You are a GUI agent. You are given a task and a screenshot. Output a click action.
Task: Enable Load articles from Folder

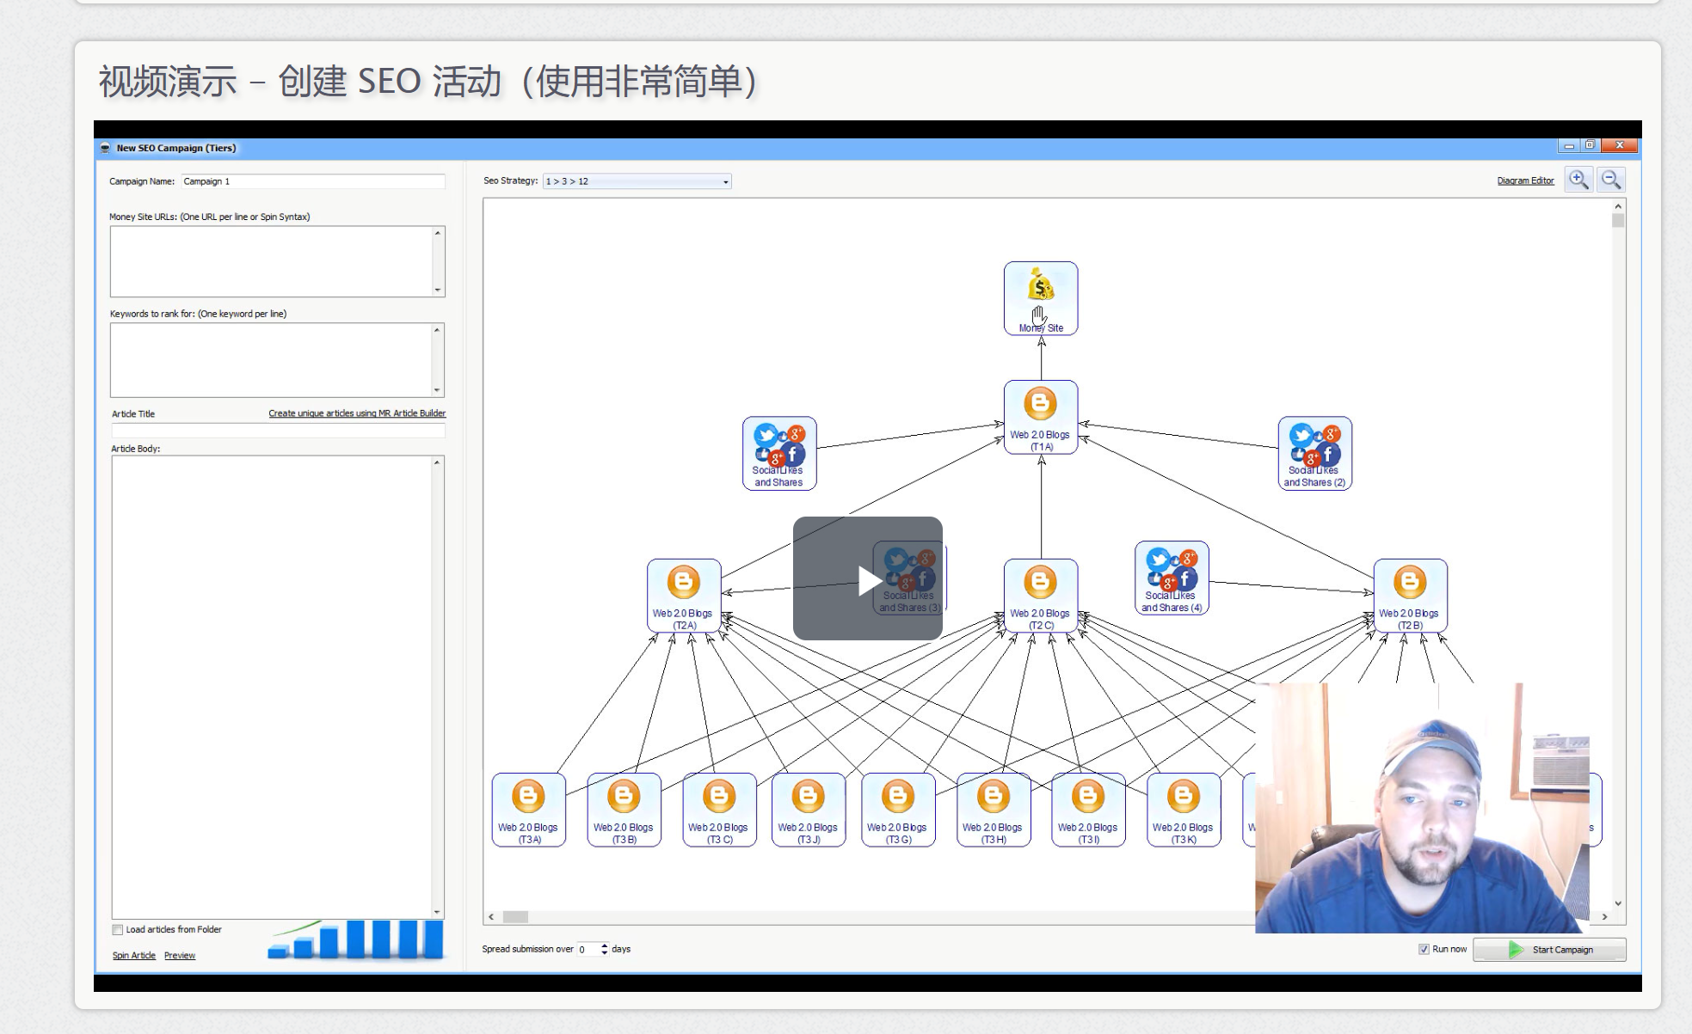click(117, 930)
